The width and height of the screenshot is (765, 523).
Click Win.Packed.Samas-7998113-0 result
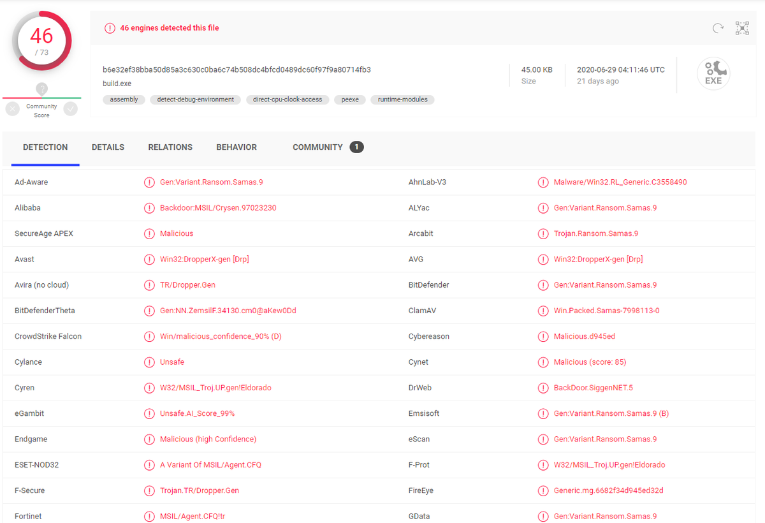click(607, 311)
